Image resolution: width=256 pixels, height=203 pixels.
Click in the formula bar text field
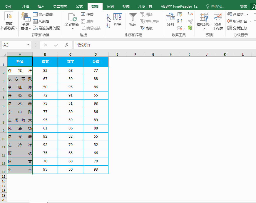(165, 45)
